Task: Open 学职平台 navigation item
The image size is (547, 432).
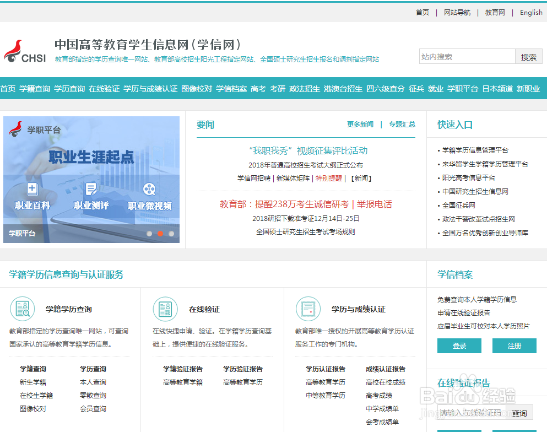Action: [x=463, y=89]
